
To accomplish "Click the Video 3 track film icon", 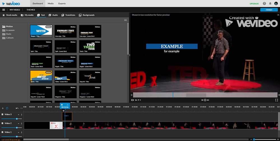I will point(3,114).
